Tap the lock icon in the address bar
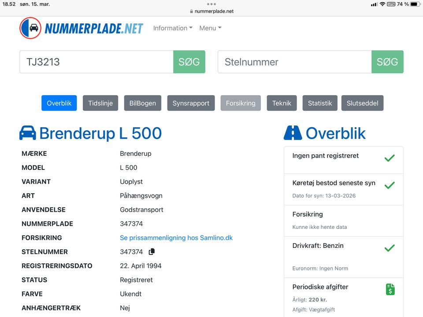The height and width of the screenshot is (317, 423). point(191,11)
